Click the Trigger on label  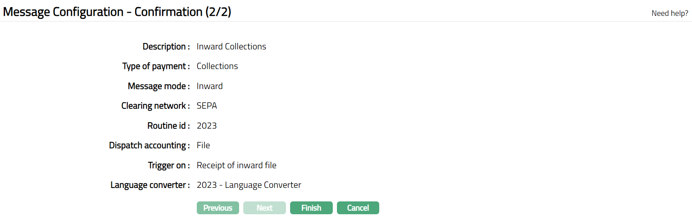[x=168, y=165]
